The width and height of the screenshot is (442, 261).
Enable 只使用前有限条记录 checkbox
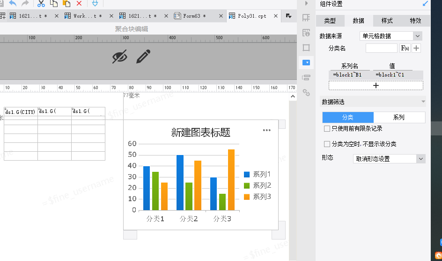click(327, 128)
